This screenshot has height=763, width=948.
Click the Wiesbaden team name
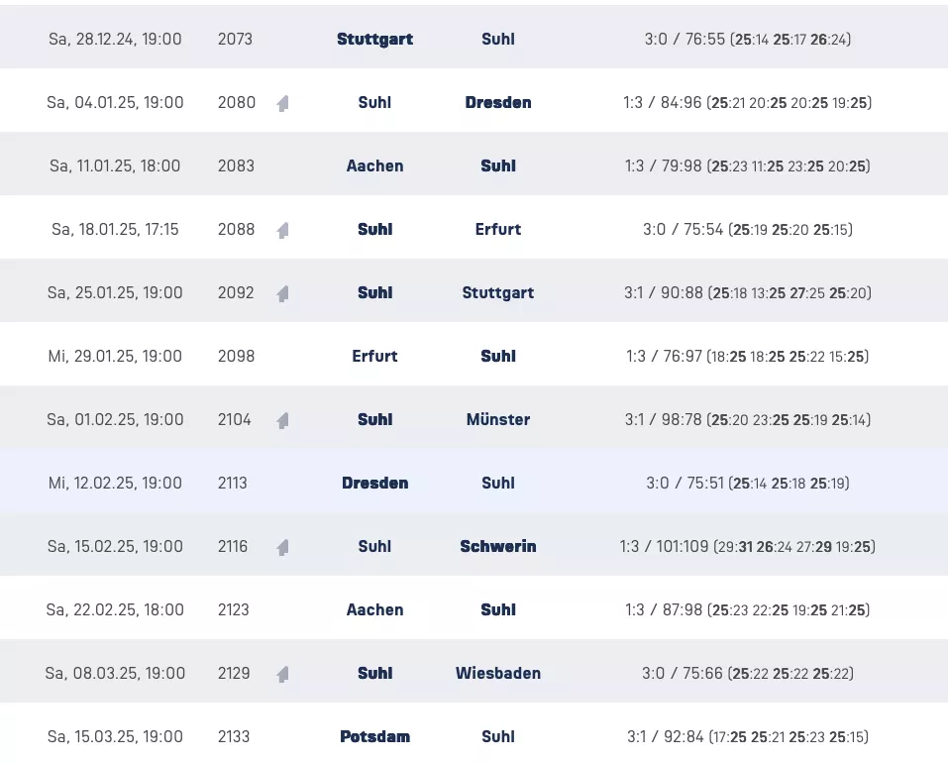(497, 674)
